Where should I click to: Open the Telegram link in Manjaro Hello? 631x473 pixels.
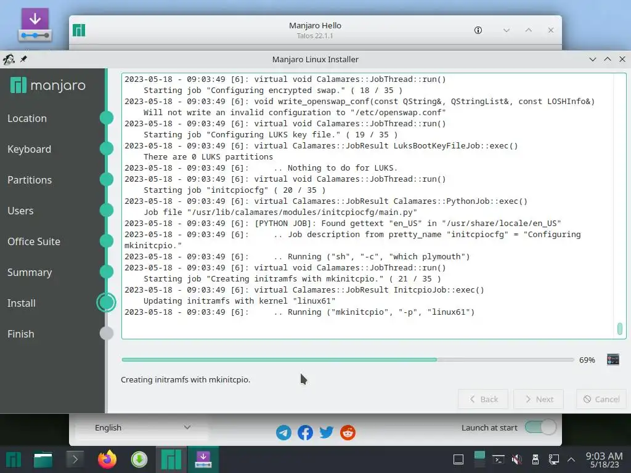point(283,433)
